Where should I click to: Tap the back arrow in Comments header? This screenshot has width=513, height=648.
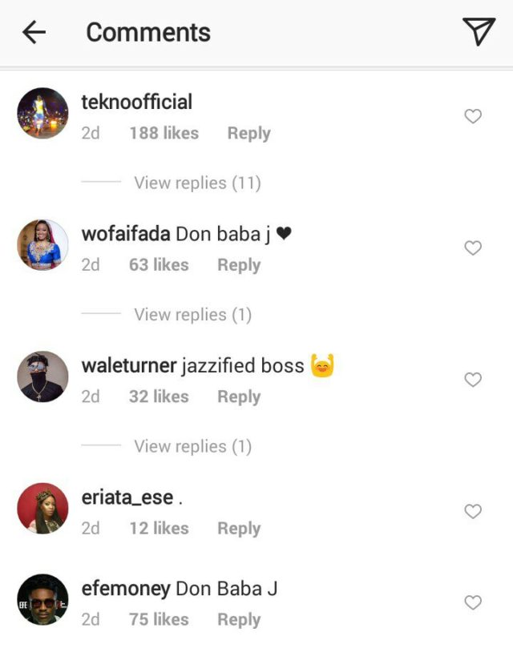34,32
